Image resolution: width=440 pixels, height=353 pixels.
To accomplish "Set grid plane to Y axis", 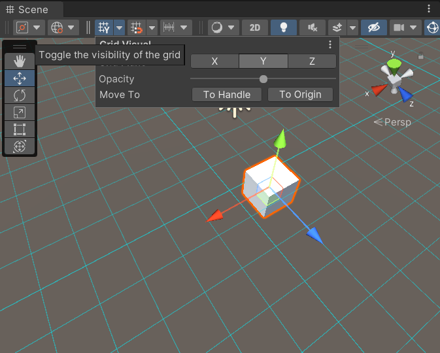I will coord(263,61).
